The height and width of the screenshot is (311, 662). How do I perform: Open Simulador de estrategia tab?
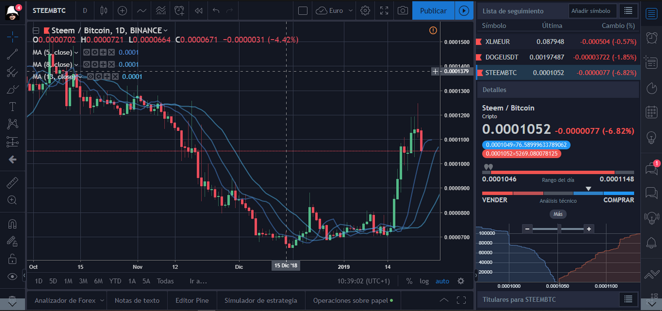coord(261,300)
